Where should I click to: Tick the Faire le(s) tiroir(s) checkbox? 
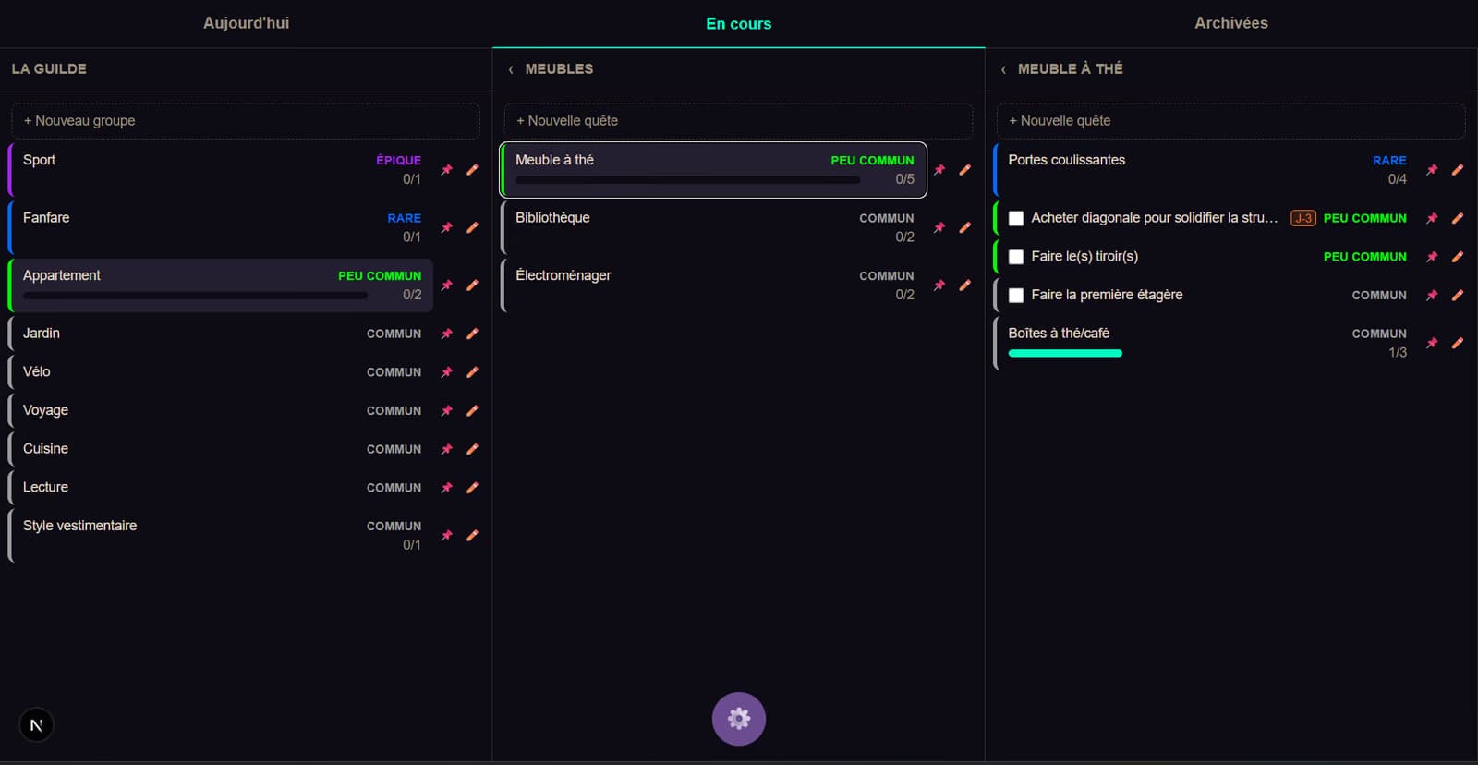(x=1016, y=257)
